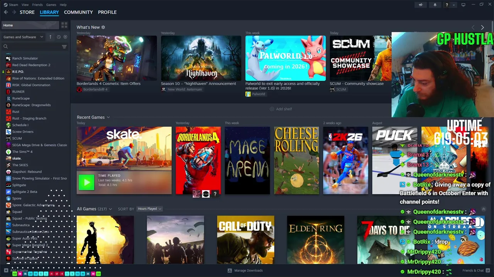Open the Big Picture monitor icon
494x277 pixels.
[463, 5]
